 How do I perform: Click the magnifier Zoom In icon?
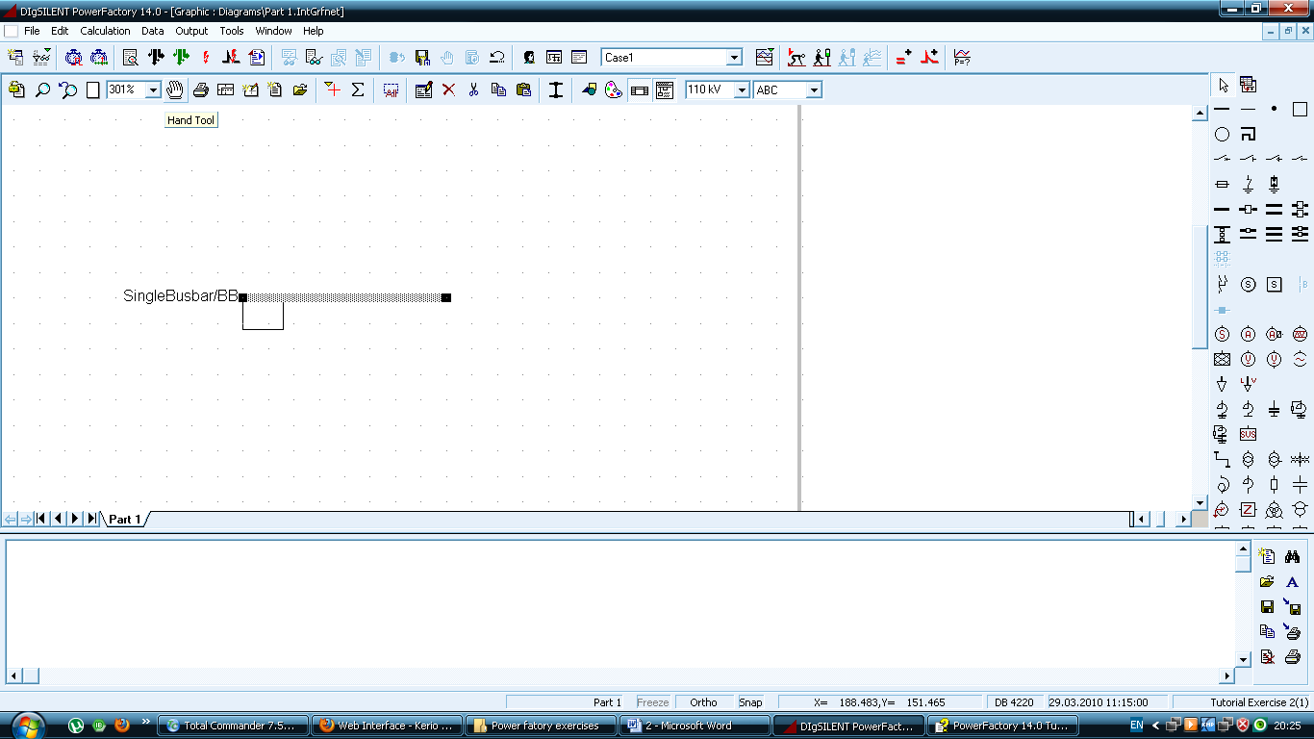42,89
